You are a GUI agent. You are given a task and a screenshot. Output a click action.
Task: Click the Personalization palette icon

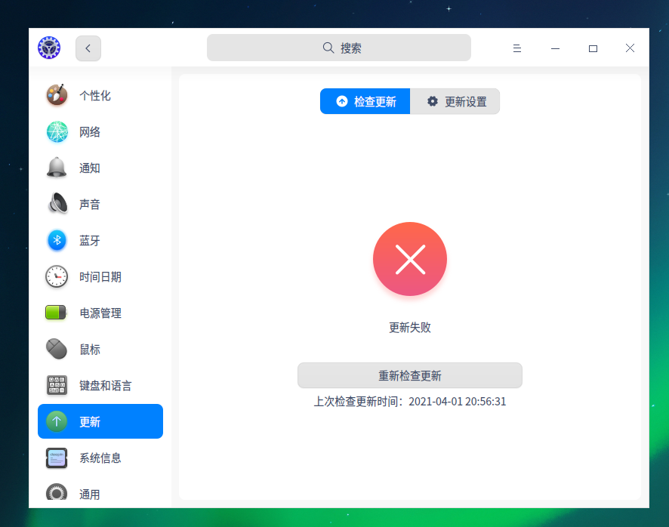[57, 95]
